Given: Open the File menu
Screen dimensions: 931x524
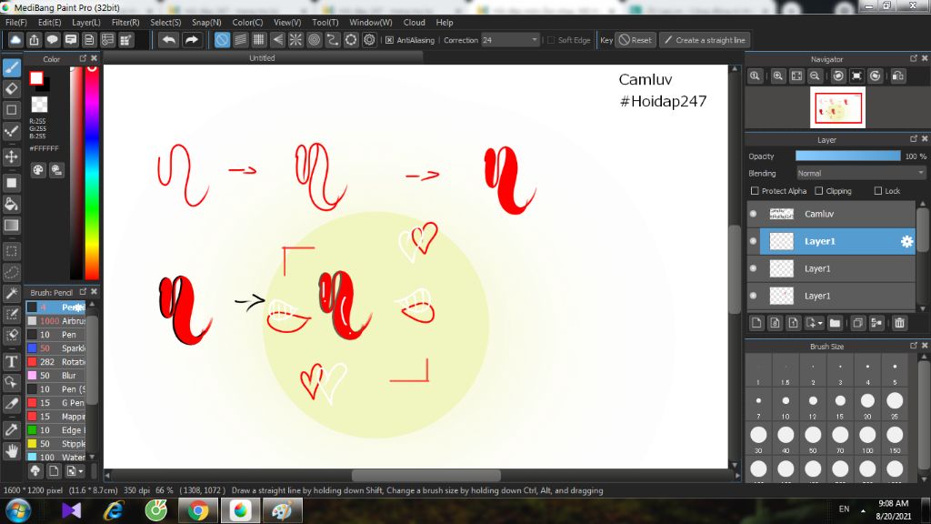Looking at the screenshot, I should click(x=16, y=23).
